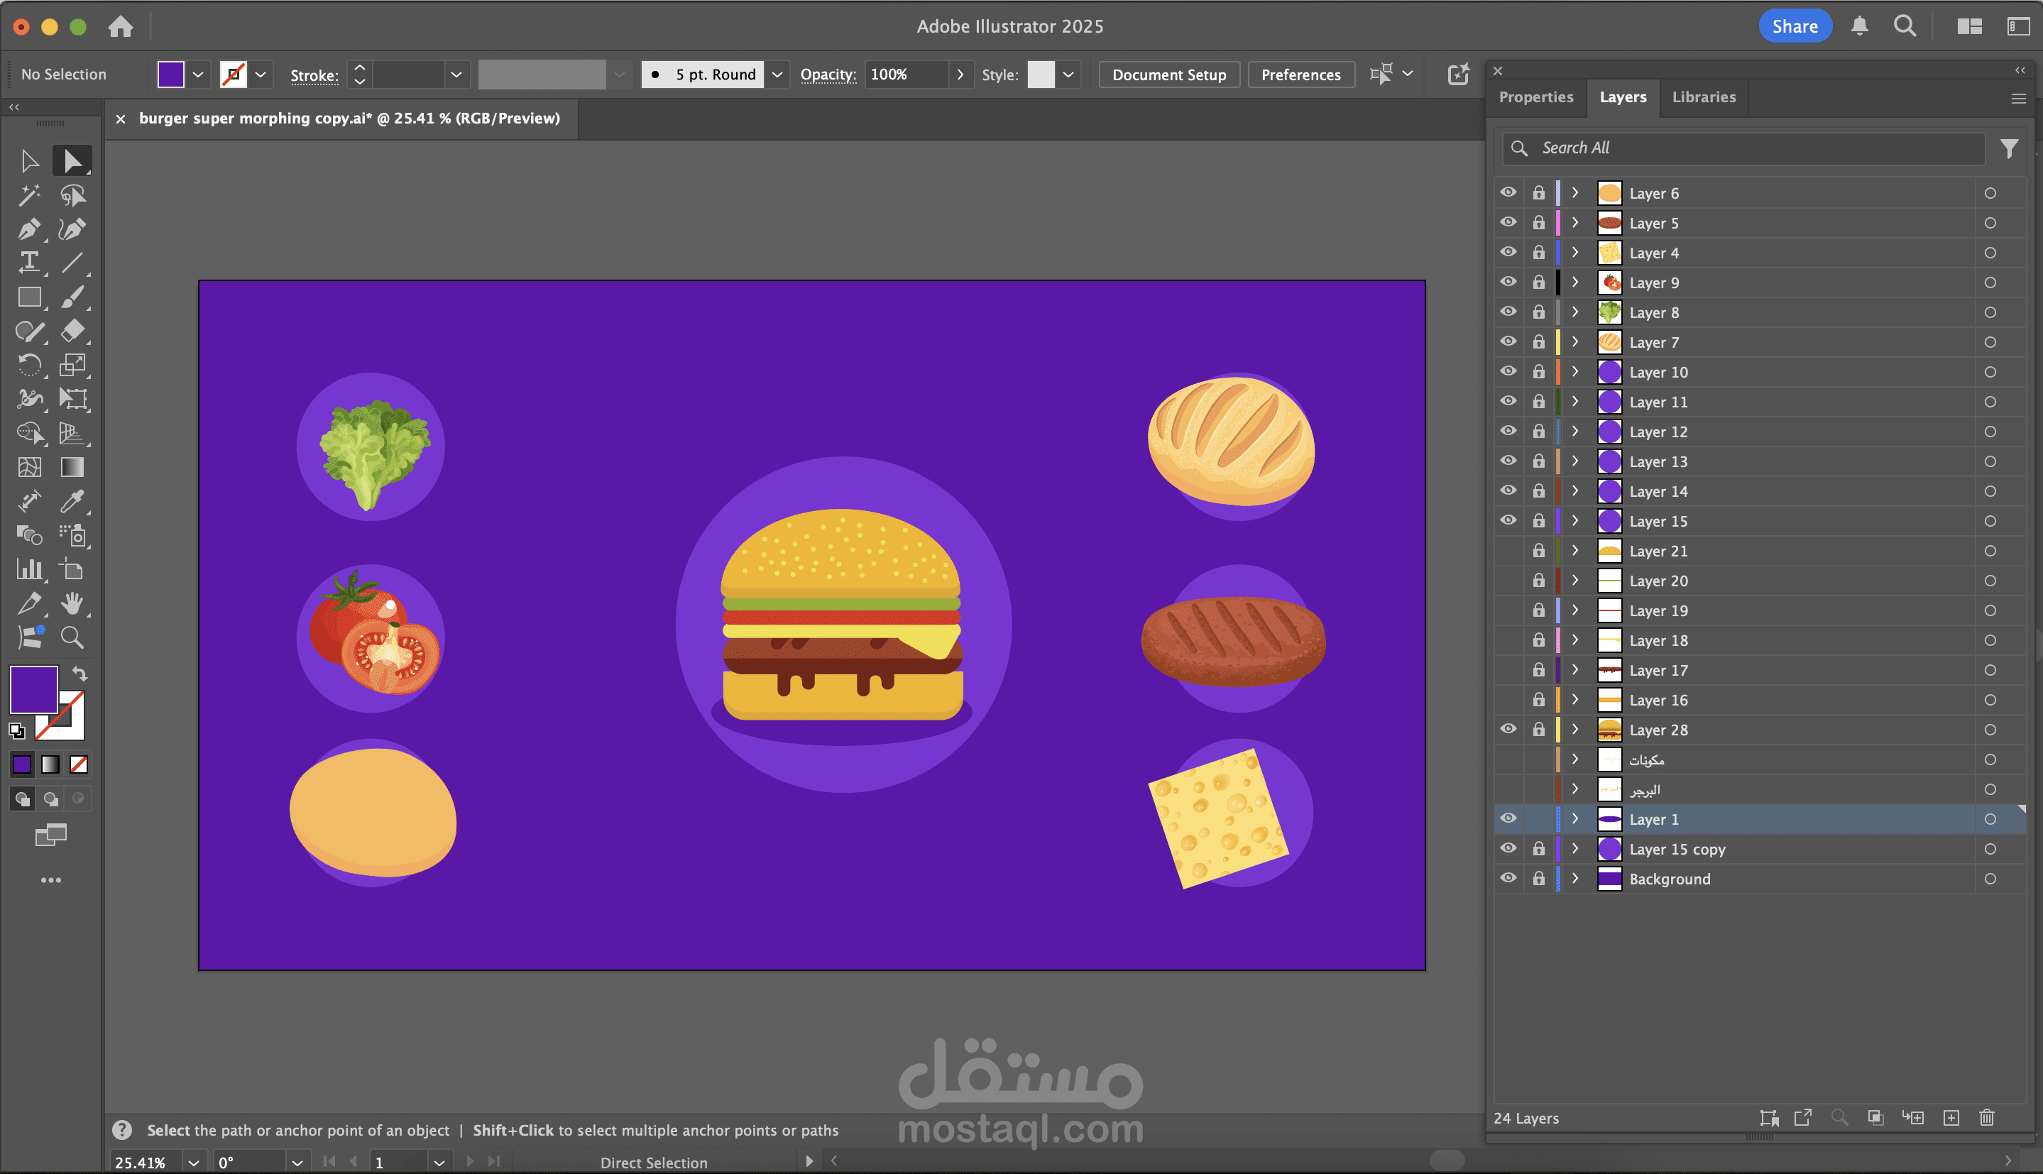Hide Layer 6 with its eye icon
Screen dimensions: 2043x1174
coord(1508,193)
